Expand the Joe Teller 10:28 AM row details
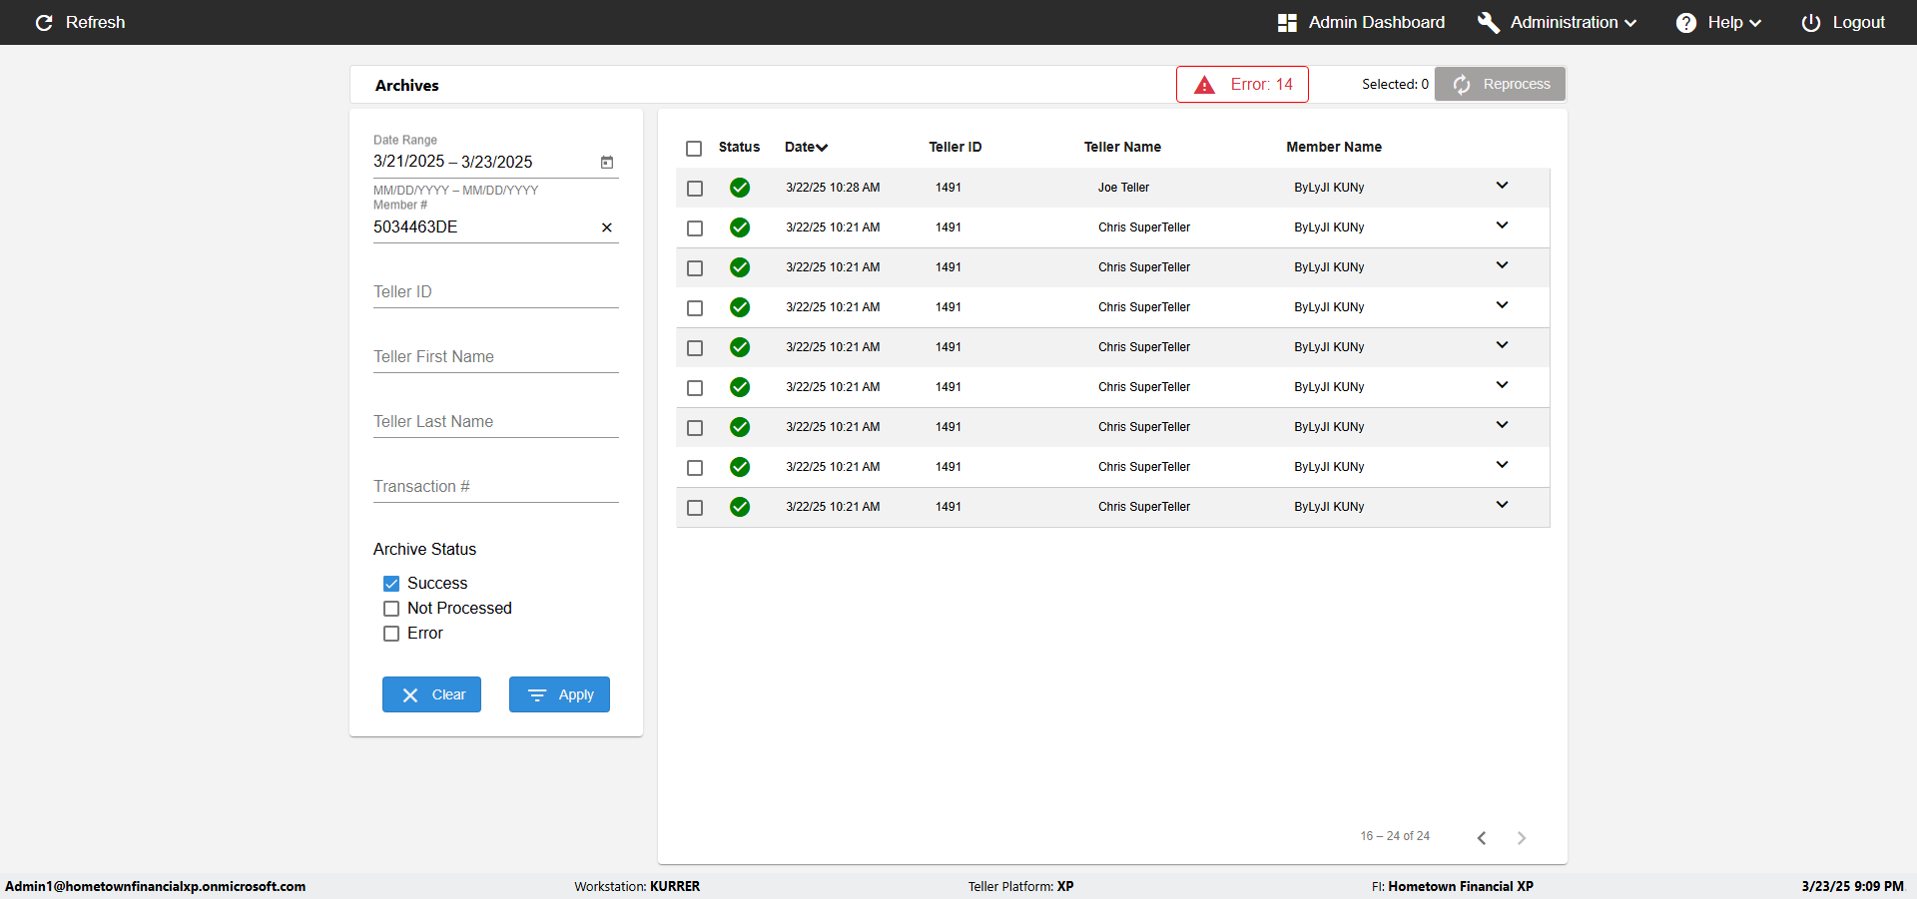 1502,186
